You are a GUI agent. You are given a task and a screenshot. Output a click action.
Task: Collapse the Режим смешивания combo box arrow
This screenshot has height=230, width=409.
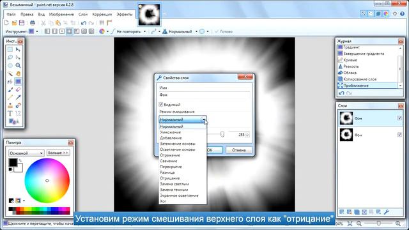click(204, 119)
